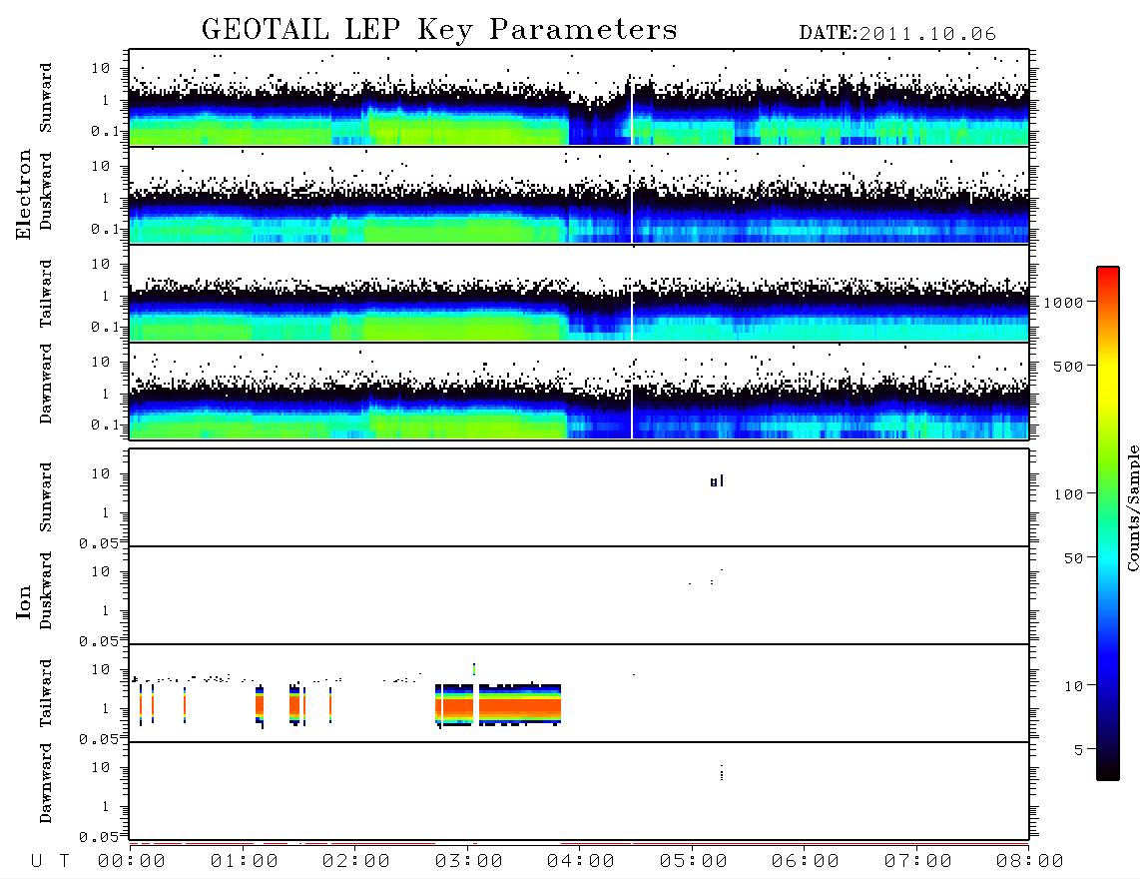
Task: Click inside the Electron Tailward spectrogram panel
Action: pos(579,294)
